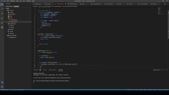The width and height of the screenshot is (169, 95).
Task: Open the File menu
Action: (x=5, y=1)
